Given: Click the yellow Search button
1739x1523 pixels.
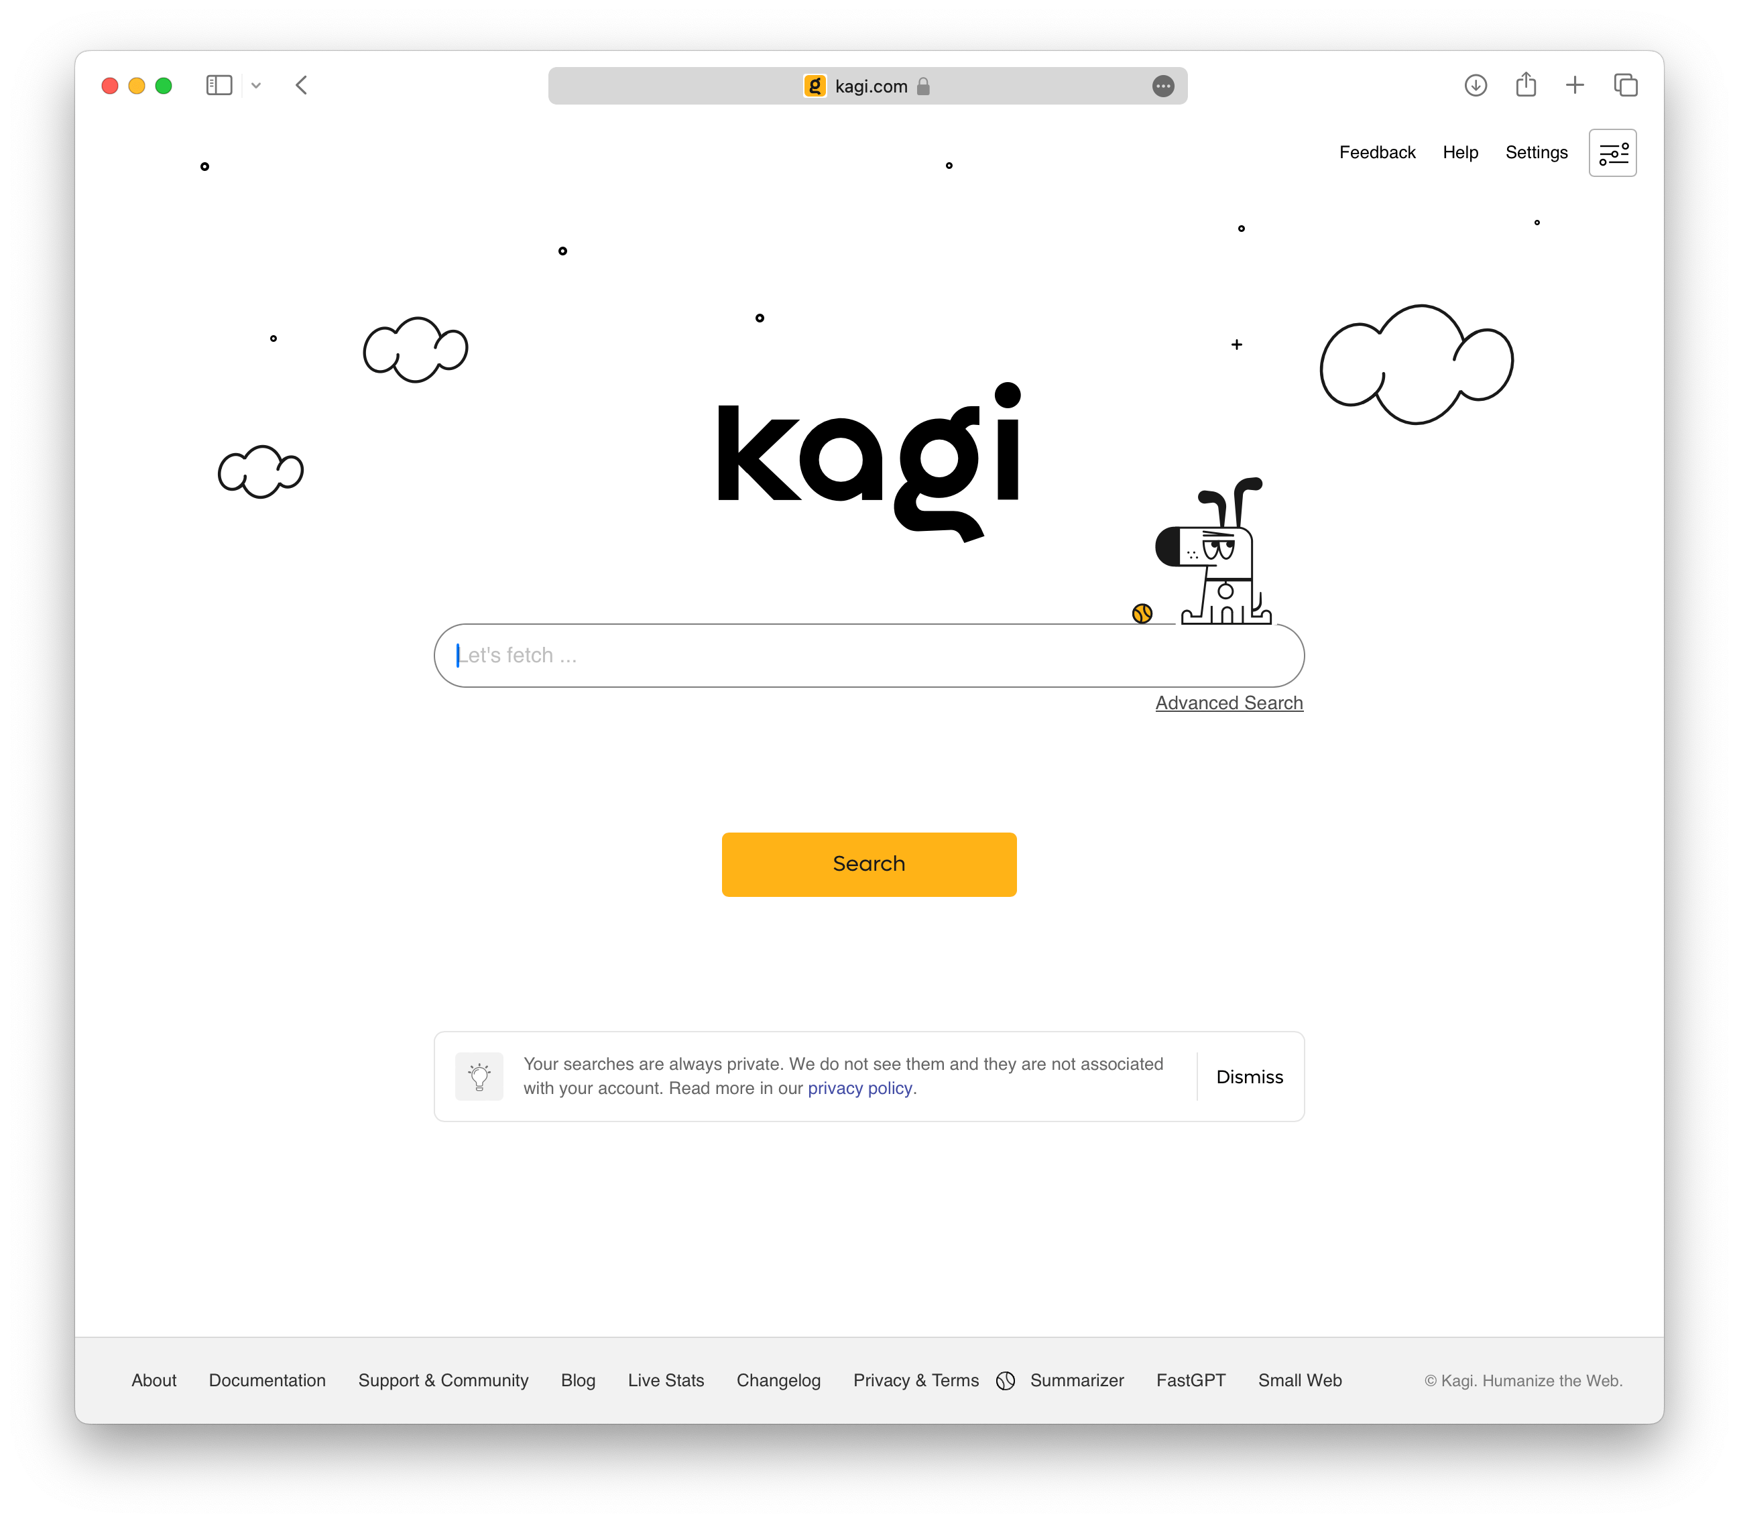Looking at the screenshot, I should (x=869, y=864).
